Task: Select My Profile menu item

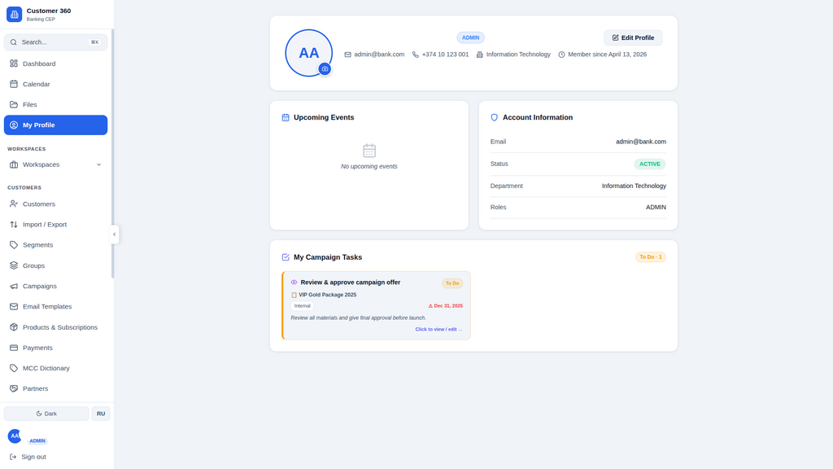Action: pos(56,125)
